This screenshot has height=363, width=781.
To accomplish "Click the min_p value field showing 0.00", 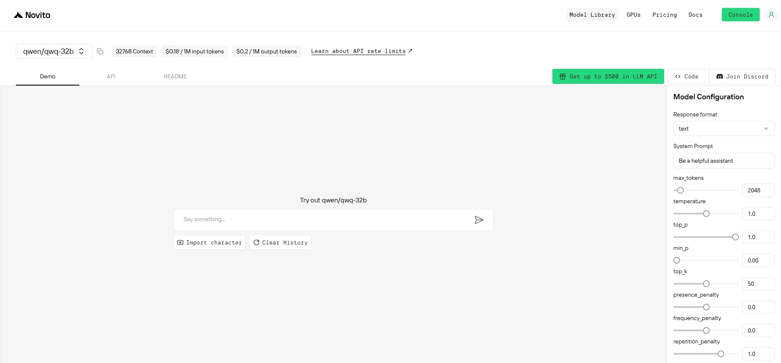I will 758,260.
